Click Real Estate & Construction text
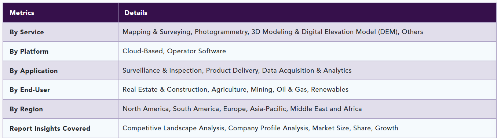 click(165, 89)
